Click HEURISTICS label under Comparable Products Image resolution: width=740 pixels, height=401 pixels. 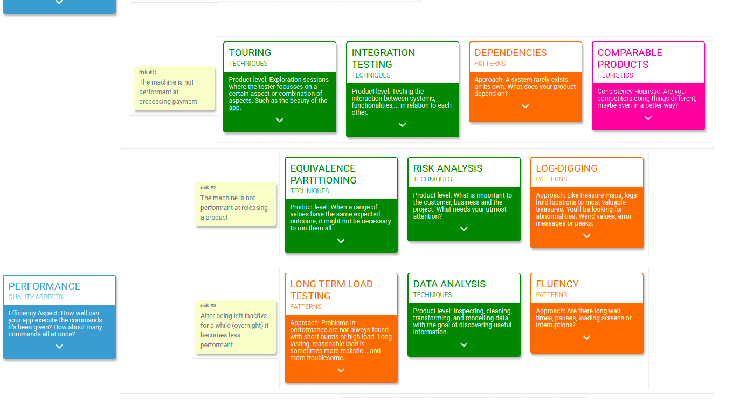click(x=615, y=75)
